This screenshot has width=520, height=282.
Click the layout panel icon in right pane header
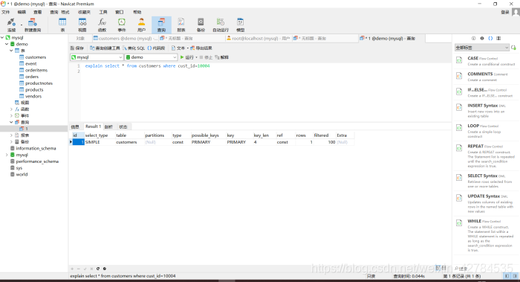pos(498,38)
